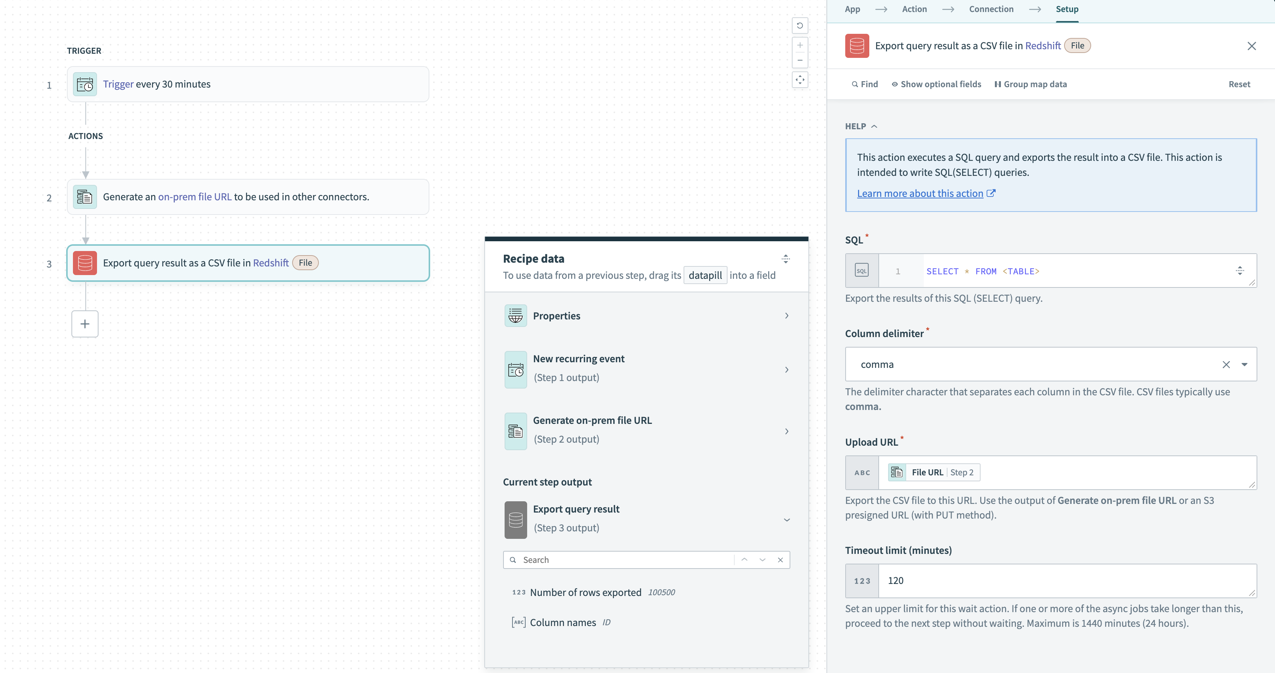The width and height of the screenshot is (1275, 673).
Task: Switch to the Connection tab
Action: click(x=991, y=9)
